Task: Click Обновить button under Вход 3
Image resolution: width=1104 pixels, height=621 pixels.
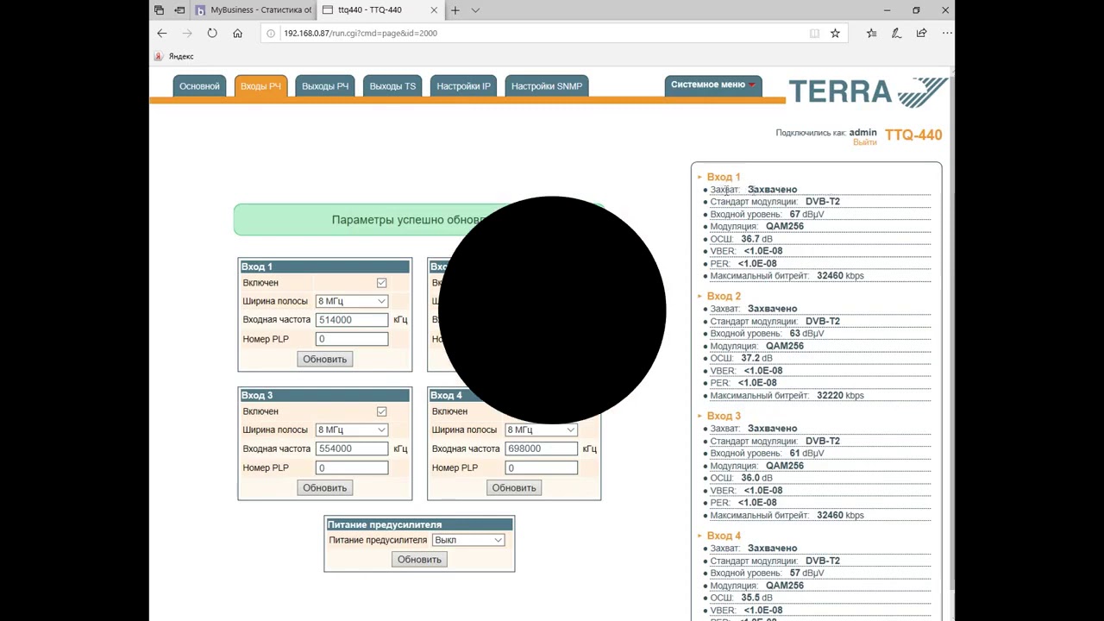Action: [324, 487]
